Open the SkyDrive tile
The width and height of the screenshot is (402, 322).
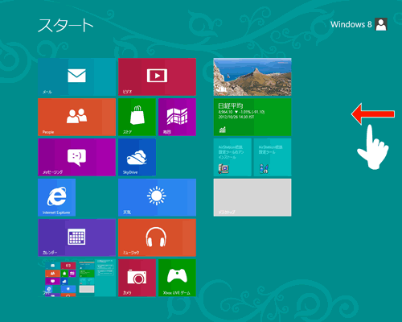pyautogui.click(x=137, y=157)
